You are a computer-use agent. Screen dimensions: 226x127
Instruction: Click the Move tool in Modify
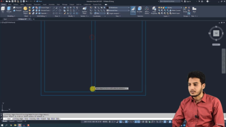pos(71,8)
